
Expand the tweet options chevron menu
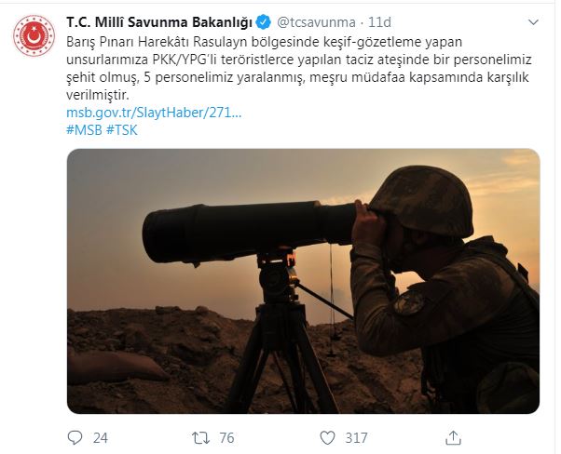point(533,22)
